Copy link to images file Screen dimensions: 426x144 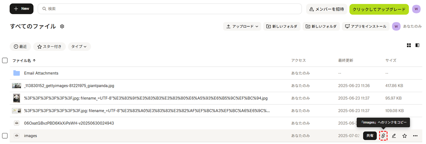383,136
